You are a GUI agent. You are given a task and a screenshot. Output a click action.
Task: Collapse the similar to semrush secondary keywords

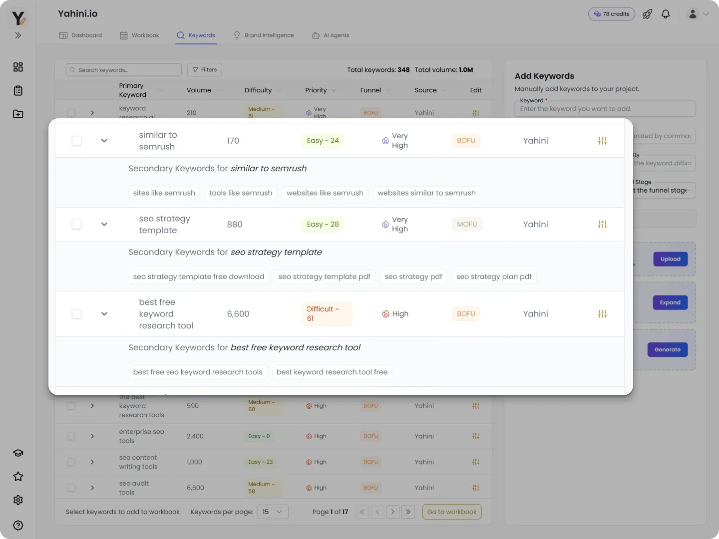pyautogui.click(x=104, y=140)
